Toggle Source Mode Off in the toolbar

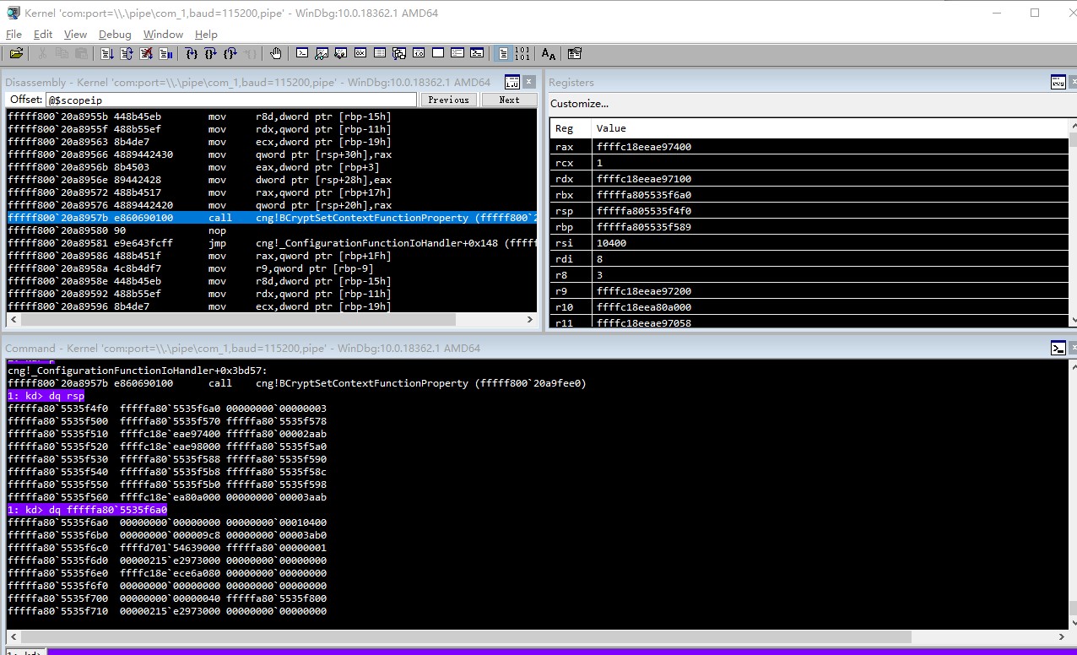coord(522,53)
